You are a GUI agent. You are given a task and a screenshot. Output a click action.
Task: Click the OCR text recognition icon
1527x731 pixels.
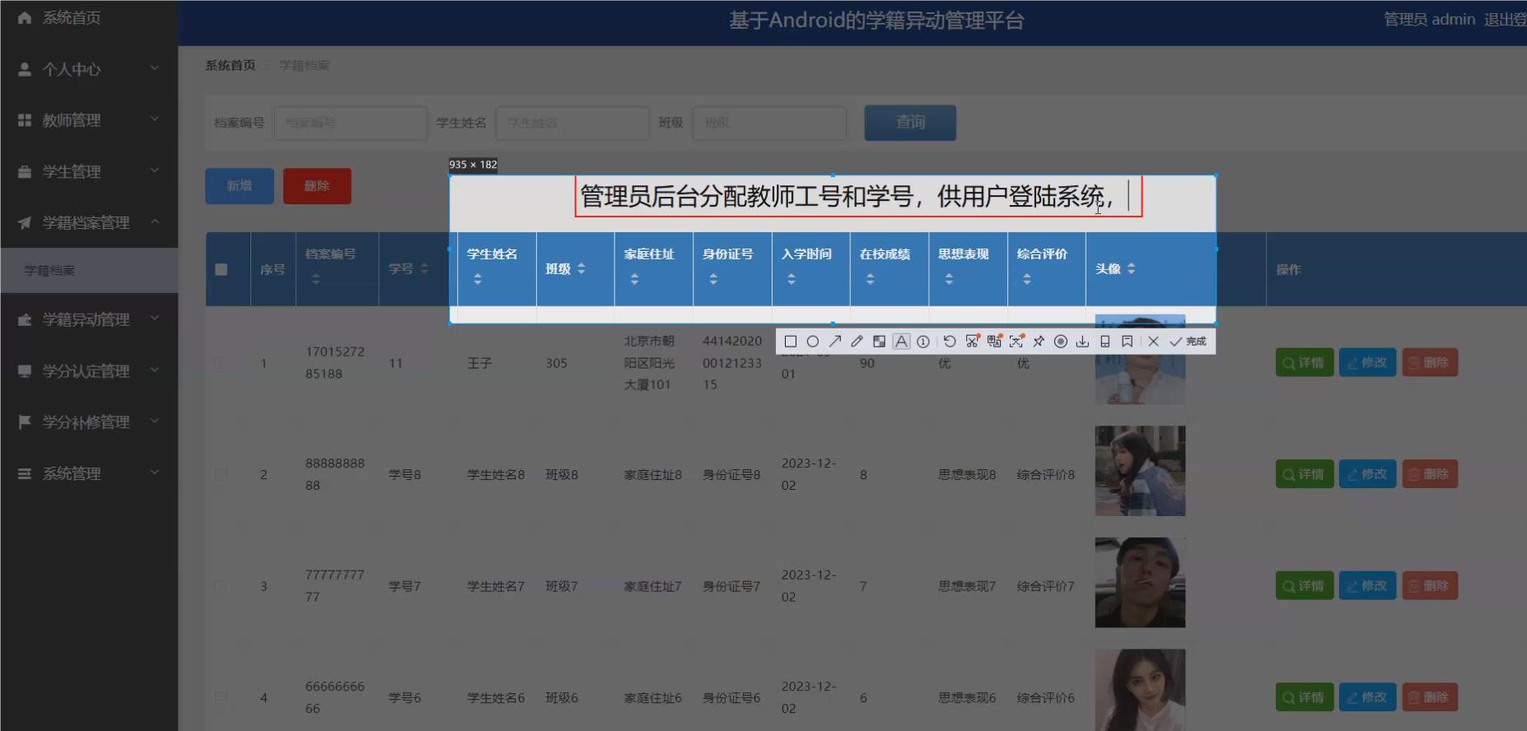[1016, 341]
